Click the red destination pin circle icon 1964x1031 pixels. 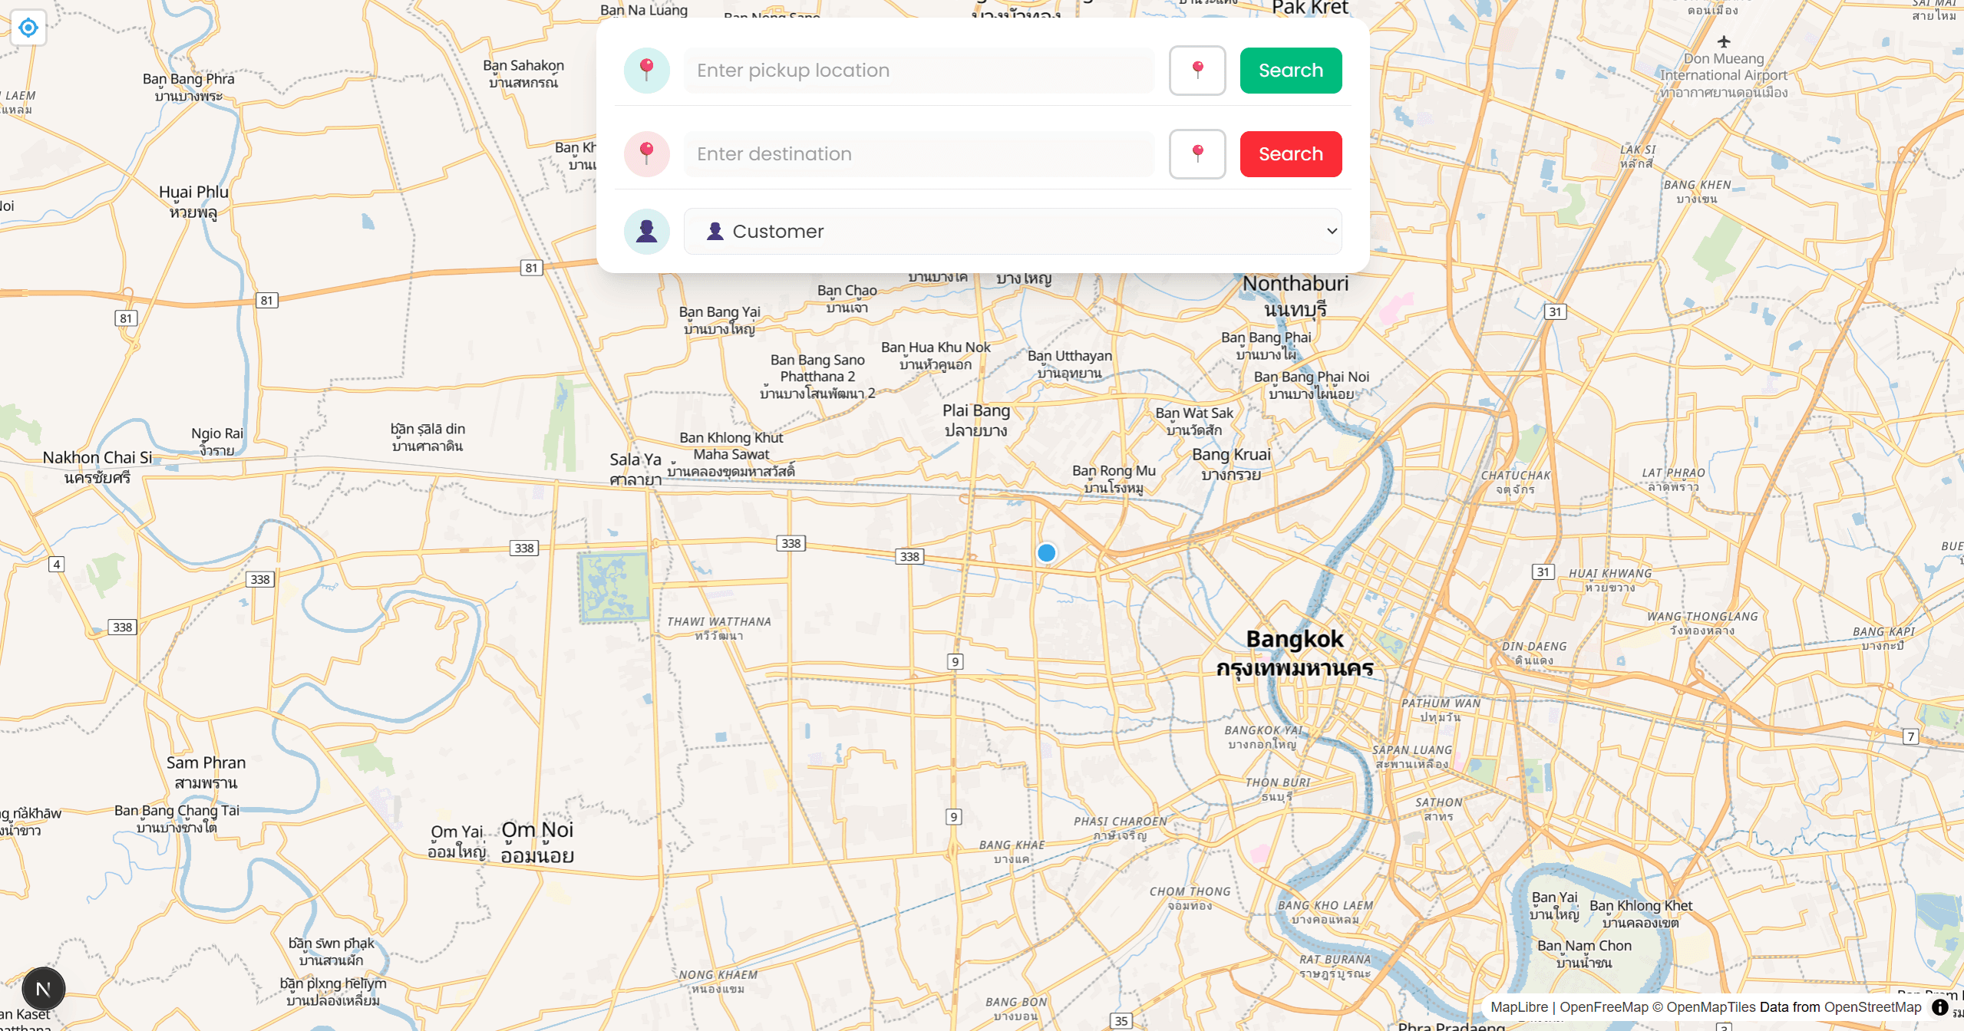[x=647, y=154]
